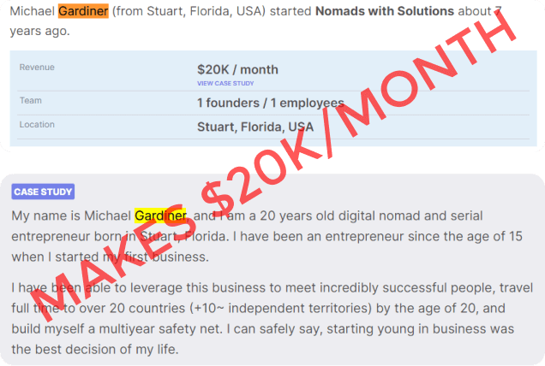
Task: Click the bold Stuart, Florida, USA location value
Action: (255, 127)
